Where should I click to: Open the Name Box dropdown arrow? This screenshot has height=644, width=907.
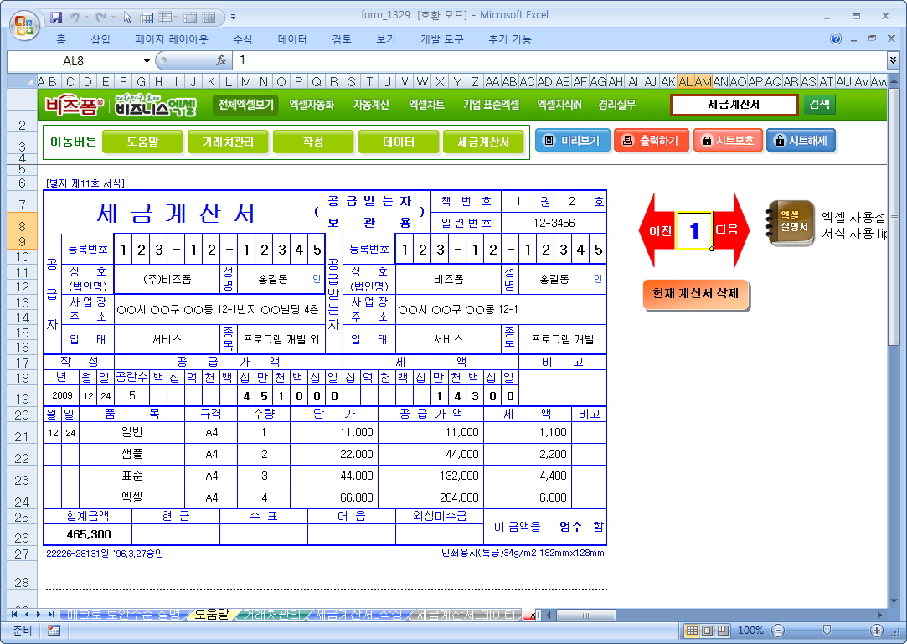(x=147, y=60)
